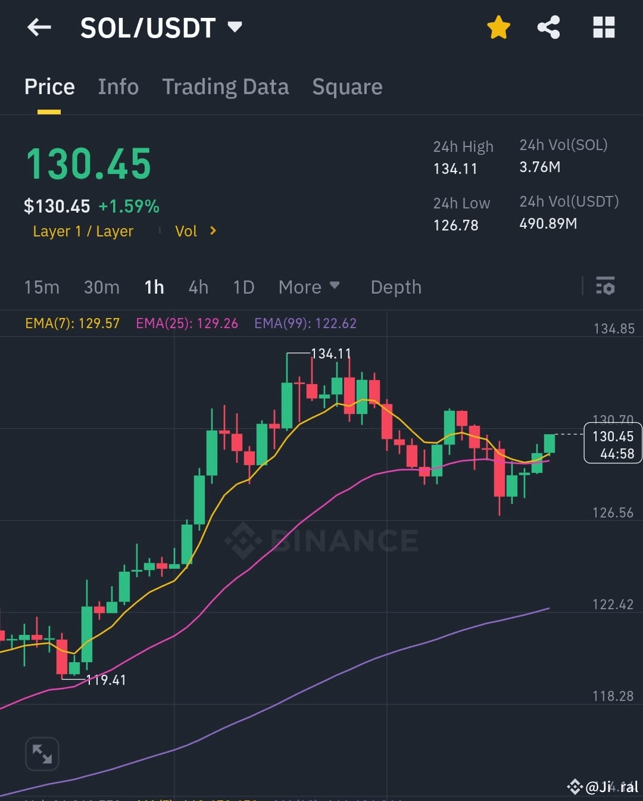The image size is (643, 801).
Task: Select the Info section
Action: 118,87
